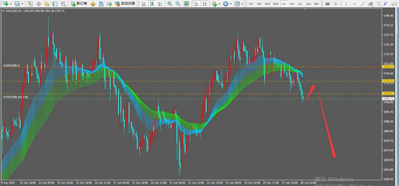Viewport: 399px width, 186px height.
Task: Zoom in on the chart
Action: tap(170, 4)
